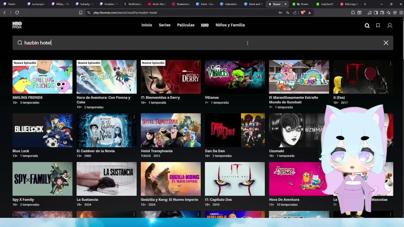Open the password manager key icon

pos(280,13)
